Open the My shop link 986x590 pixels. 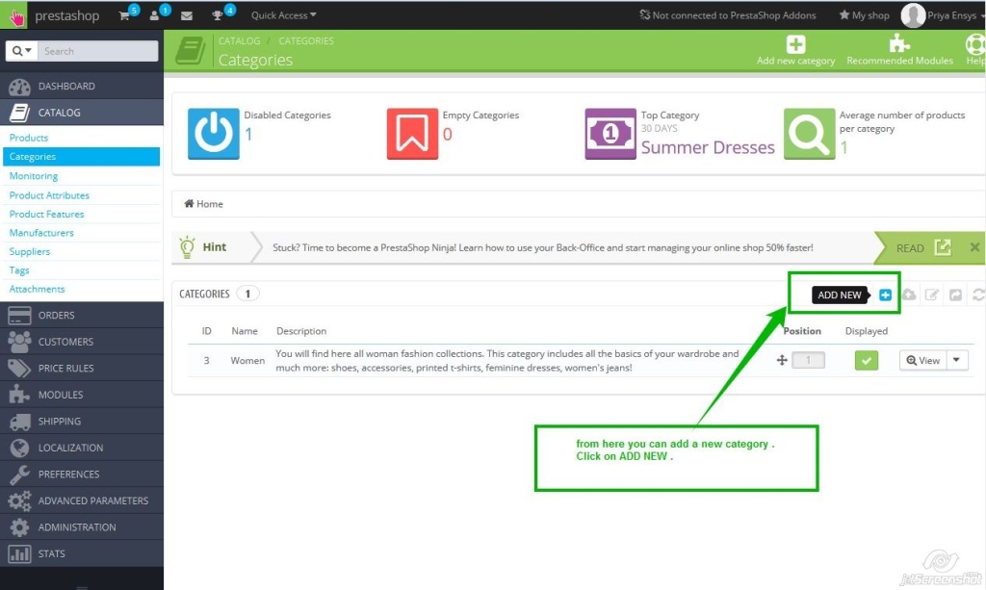tap(864, 15)
